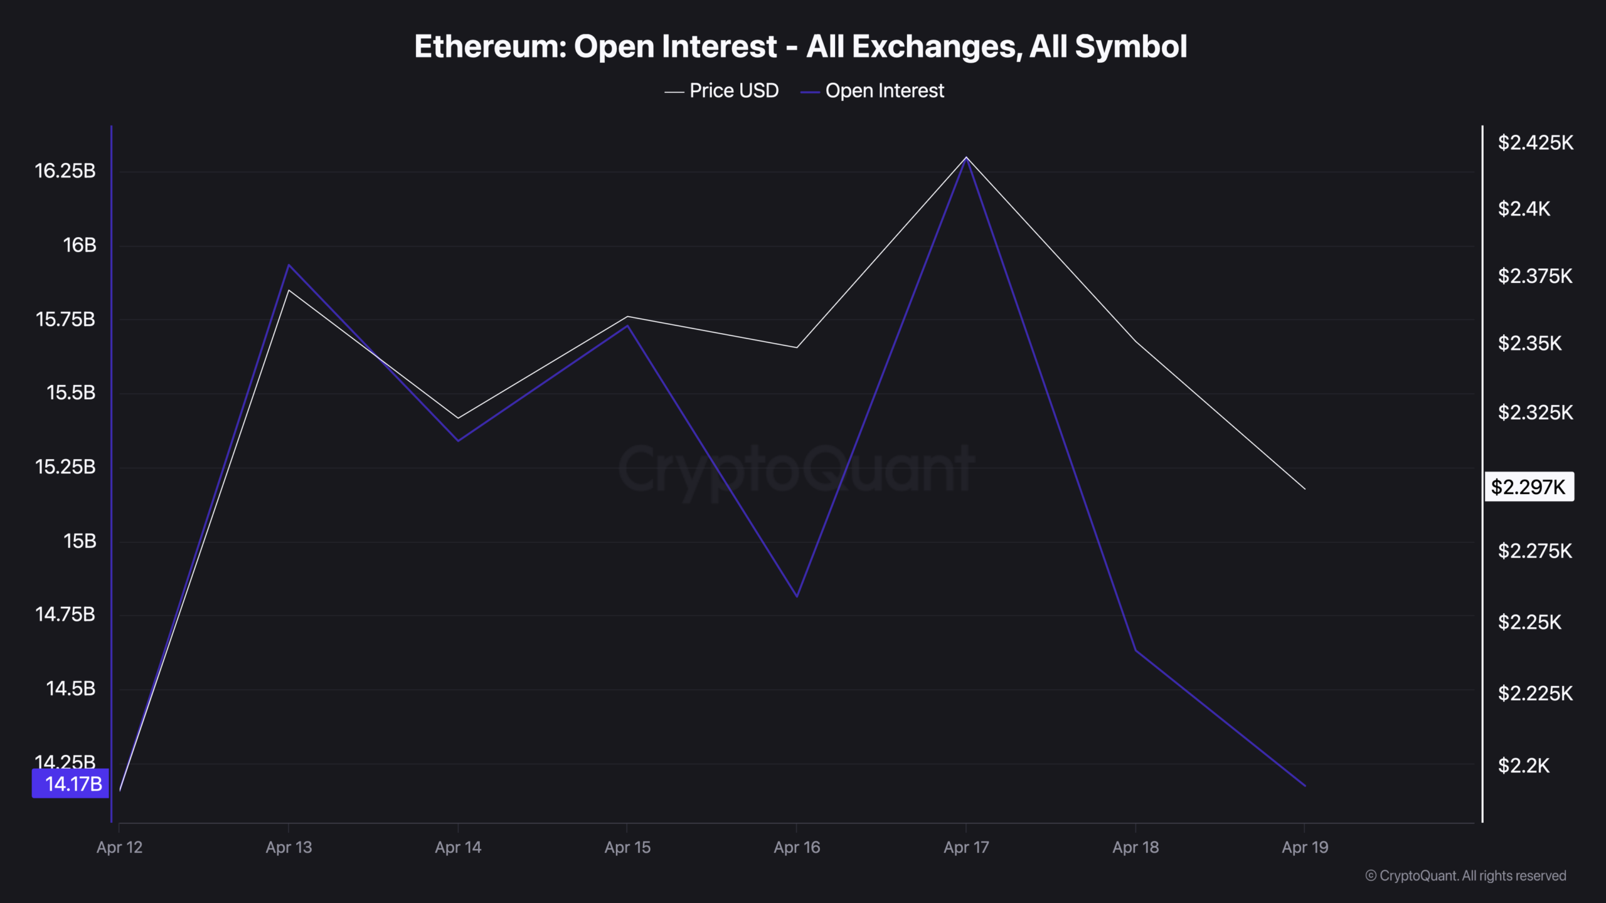This screenshot has width=1606, height=903.
Task: Toggle the Price USD legend entry
Action: 733,91
